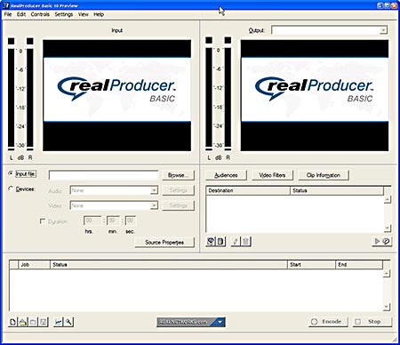This screenshot has width=400, height=345.
Task: Select the Devices radio button
Action: (x=11, y=189)
